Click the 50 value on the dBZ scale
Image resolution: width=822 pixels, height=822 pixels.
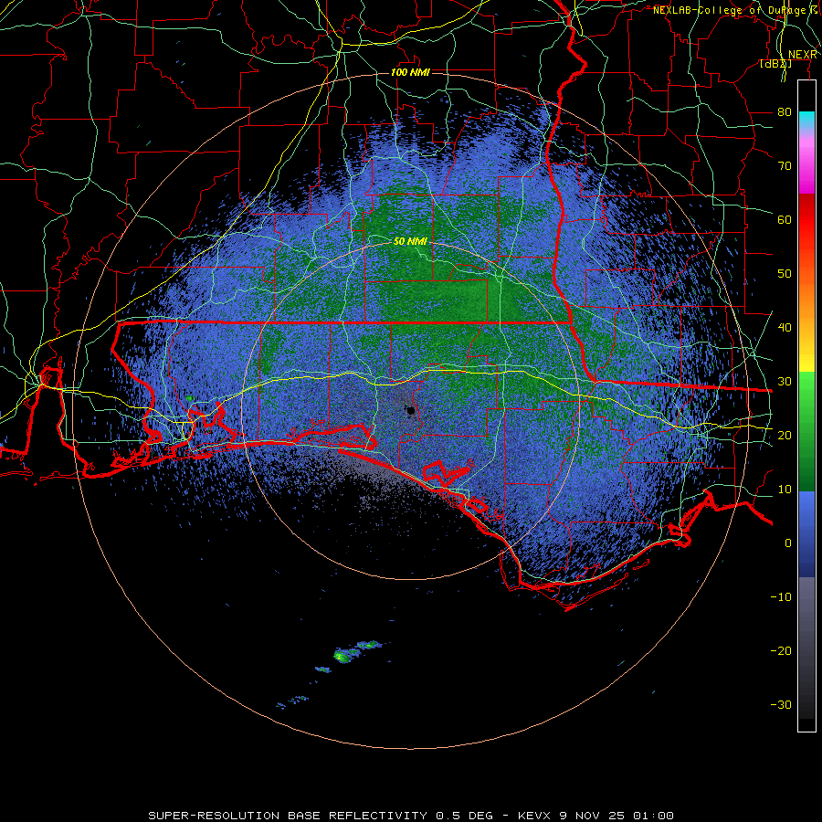click(785, 274)
